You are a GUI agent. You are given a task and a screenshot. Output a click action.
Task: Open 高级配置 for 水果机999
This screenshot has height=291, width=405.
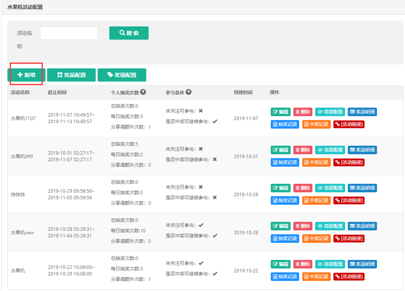point(330,150)
